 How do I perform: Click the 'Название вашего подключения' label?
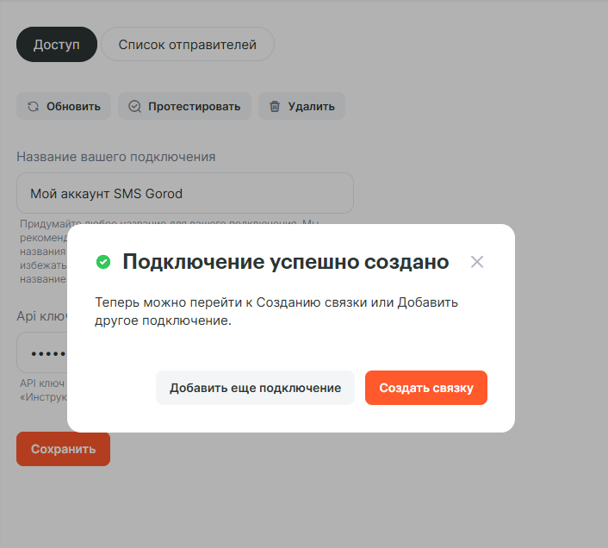[115, 157]
